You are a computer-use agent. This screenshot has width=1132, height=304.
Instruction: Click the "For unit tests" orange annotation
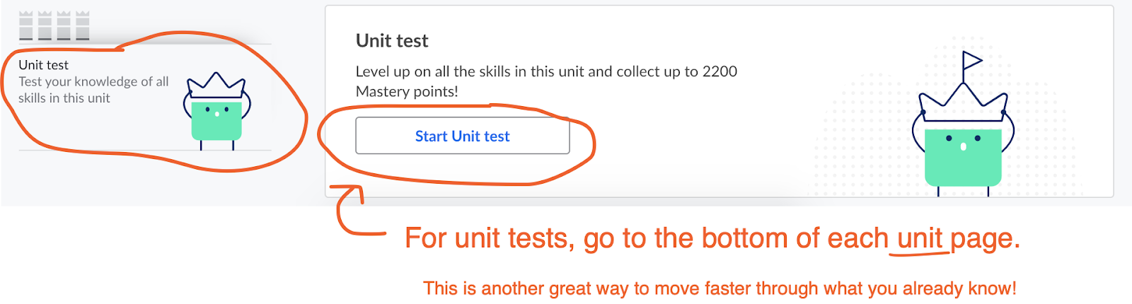(489, 239)
